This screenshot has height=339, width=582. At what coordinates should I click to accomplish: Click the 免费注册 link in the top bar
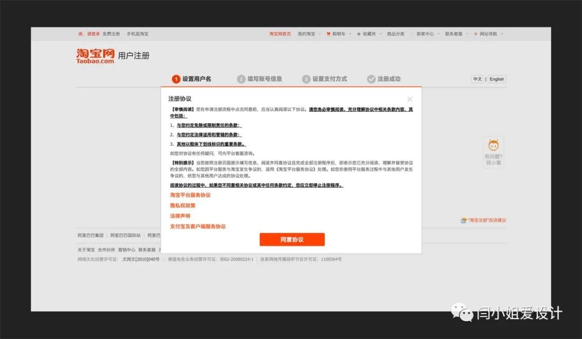[111, 34]
